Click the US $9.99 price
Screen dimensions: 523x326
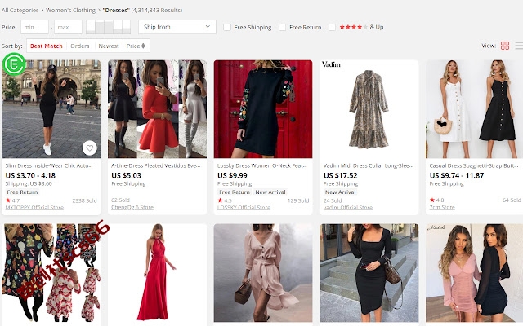(x=232, y=176)
